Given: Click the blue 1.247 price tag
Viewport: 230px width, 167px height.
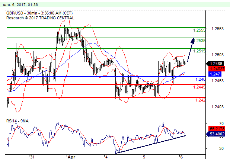Looking at the screenshot, I should point(215,74).
